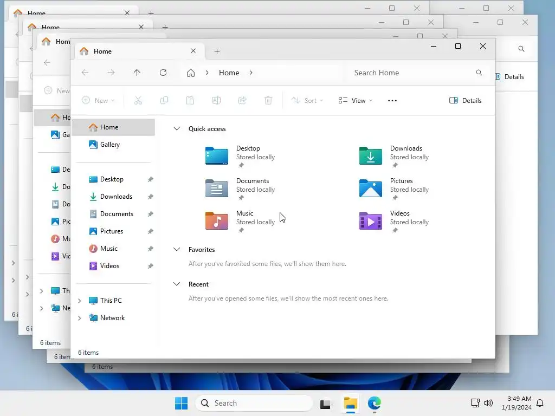
Task: Click search icon in background window
Action: pos(521,49)
